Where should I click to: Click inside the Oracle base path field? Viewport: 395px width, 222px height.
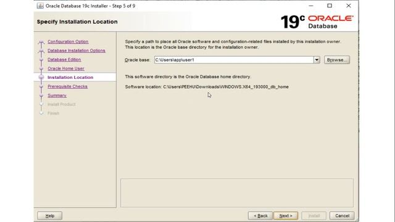pyautogui.click(x=234, y=60)
